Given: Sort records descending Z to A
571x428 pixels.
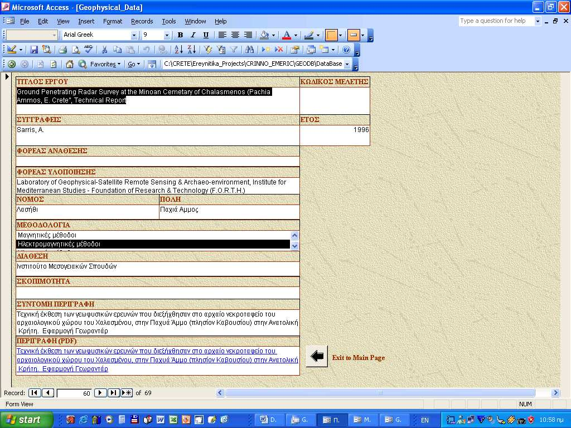Looking at the screenshot, I should pyautogui.click(x=191, y=50).
